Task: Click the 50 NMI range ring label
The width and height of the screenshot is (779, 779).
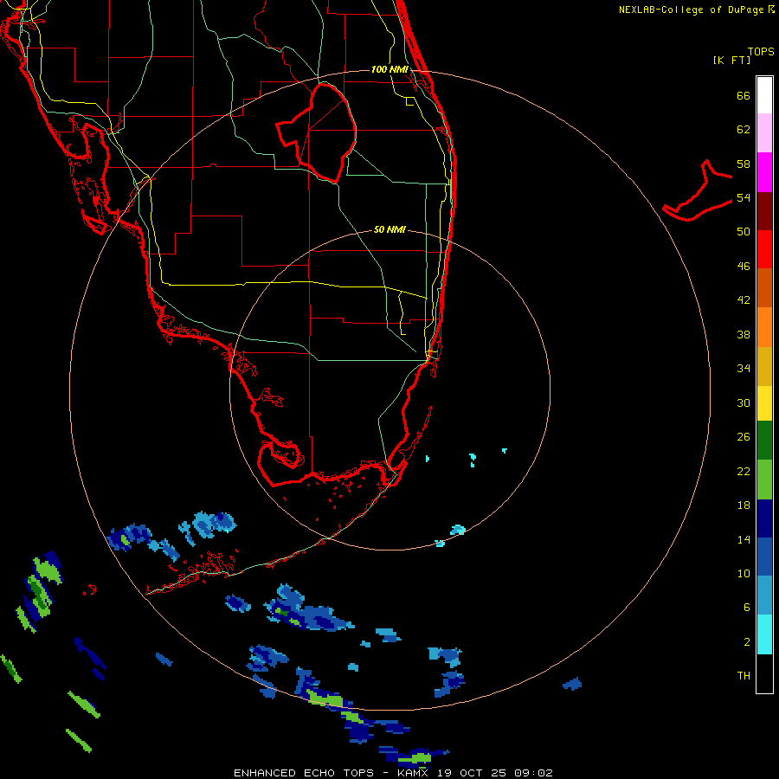Action: pyautogui.click(x=389, y=229)
